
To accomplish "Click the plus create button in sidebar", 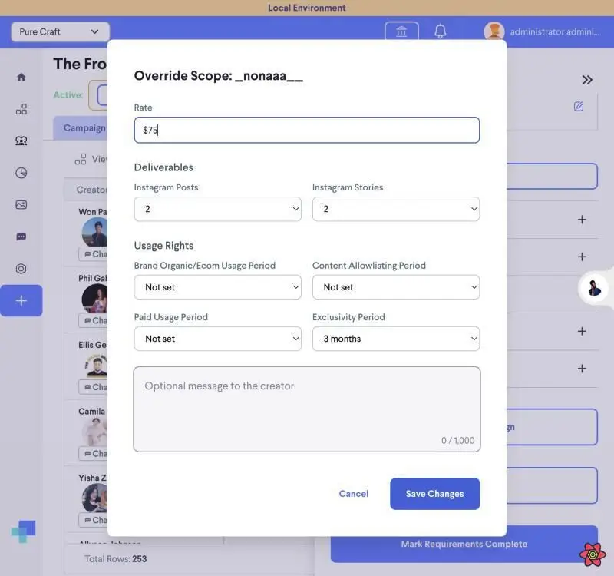I will coord(21,300).
